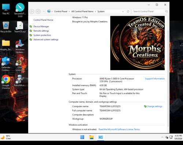Open the Recycle Bin icon
The height and width of the screenshot is (145, 183).
point(6,27)
